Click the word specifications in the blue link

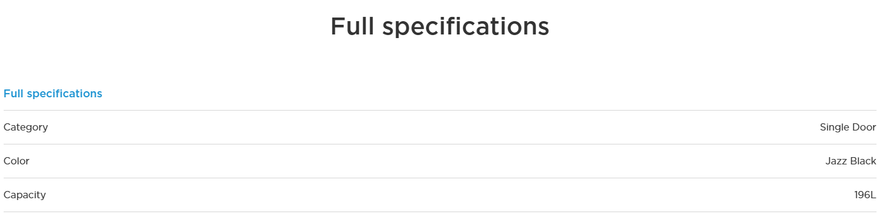coord(64,94)
